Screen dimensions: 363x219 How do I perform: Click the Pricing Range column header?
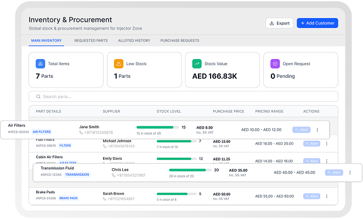pyautogui.click(x=269, y=112)
